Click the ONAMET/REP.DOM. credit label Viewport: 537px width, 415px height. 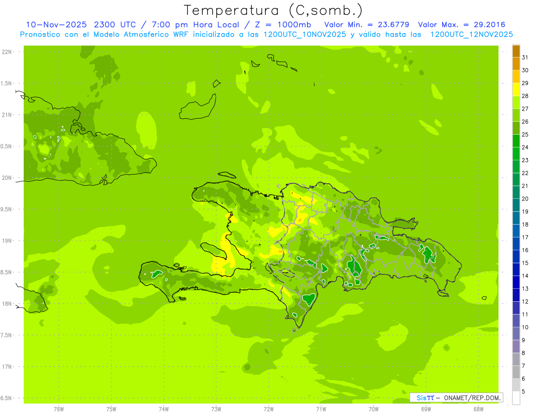(472, 398)
